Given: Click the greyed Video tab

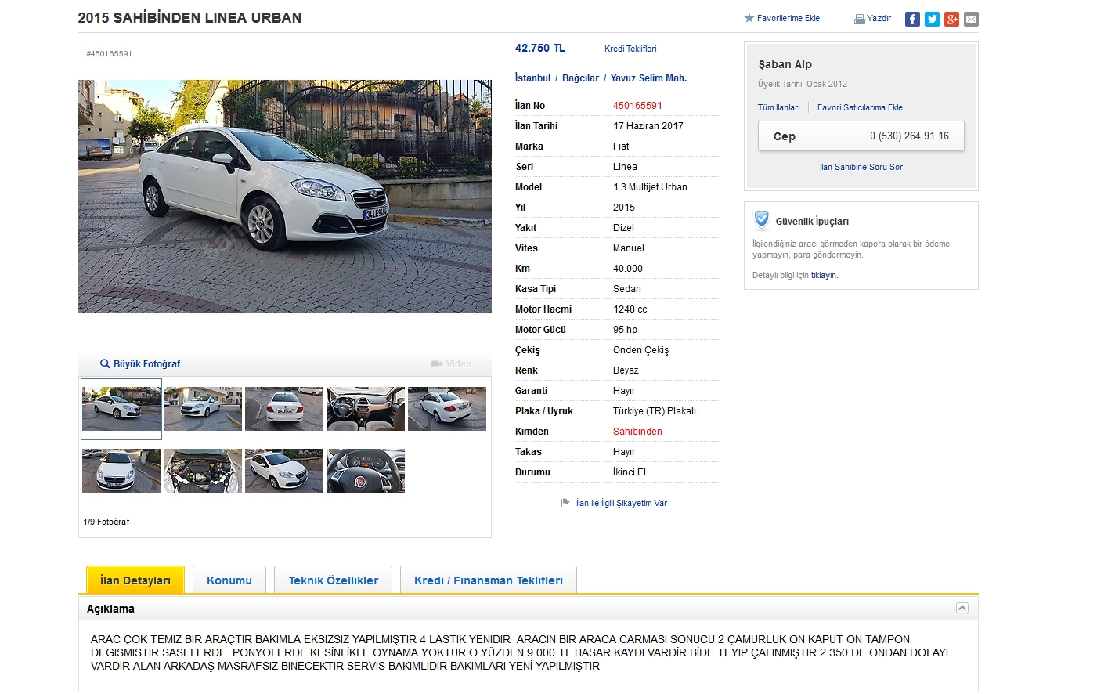Looking at the screenshot, I should click(x=452, y=364).
